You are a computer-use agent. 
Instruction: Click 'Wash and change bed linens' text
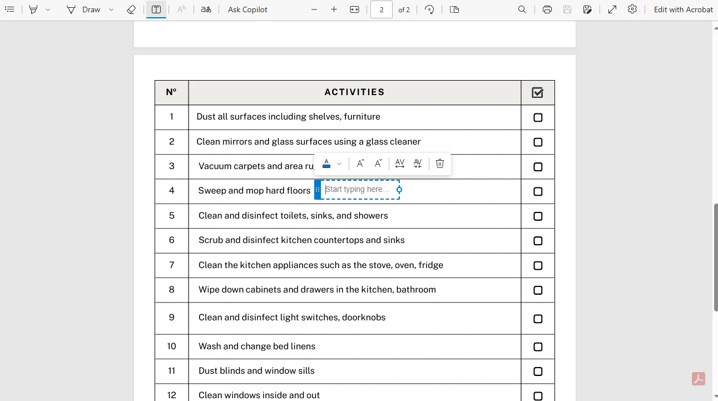click(257, 346)
